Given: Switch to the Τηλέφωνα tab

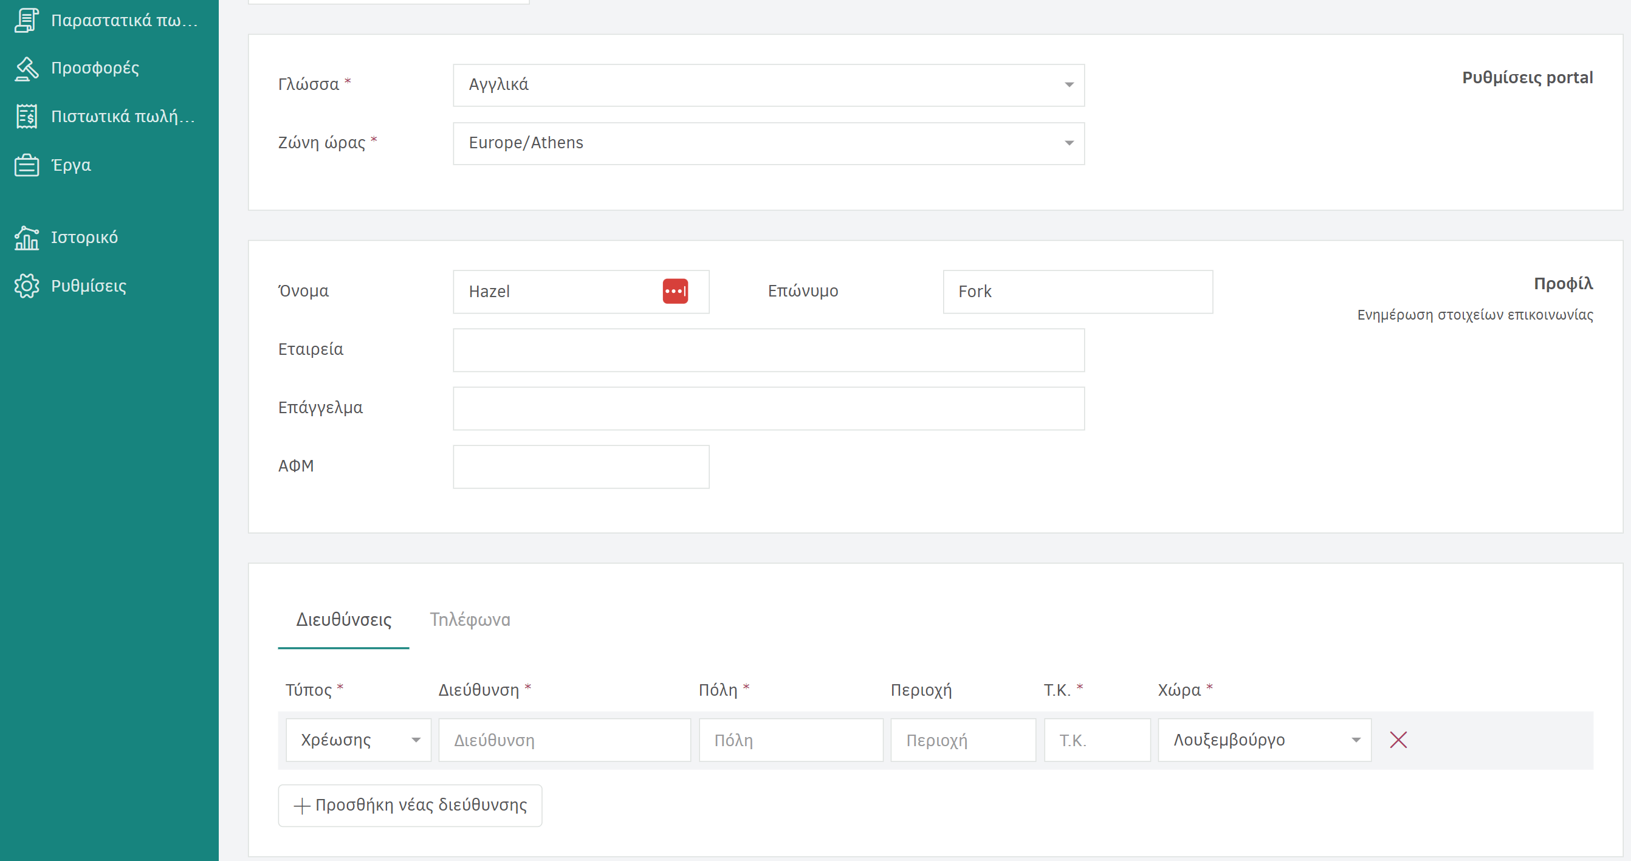Looking at the screenshot, I should point(470,620).
